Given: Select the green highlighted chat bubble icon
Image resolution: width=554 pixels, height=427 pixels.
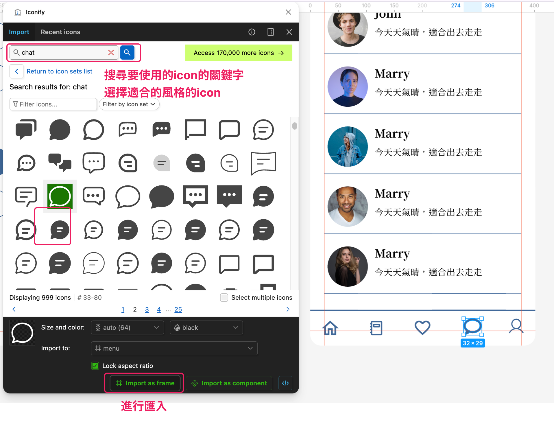Looking at the screenshot, I should coord(60,196).
